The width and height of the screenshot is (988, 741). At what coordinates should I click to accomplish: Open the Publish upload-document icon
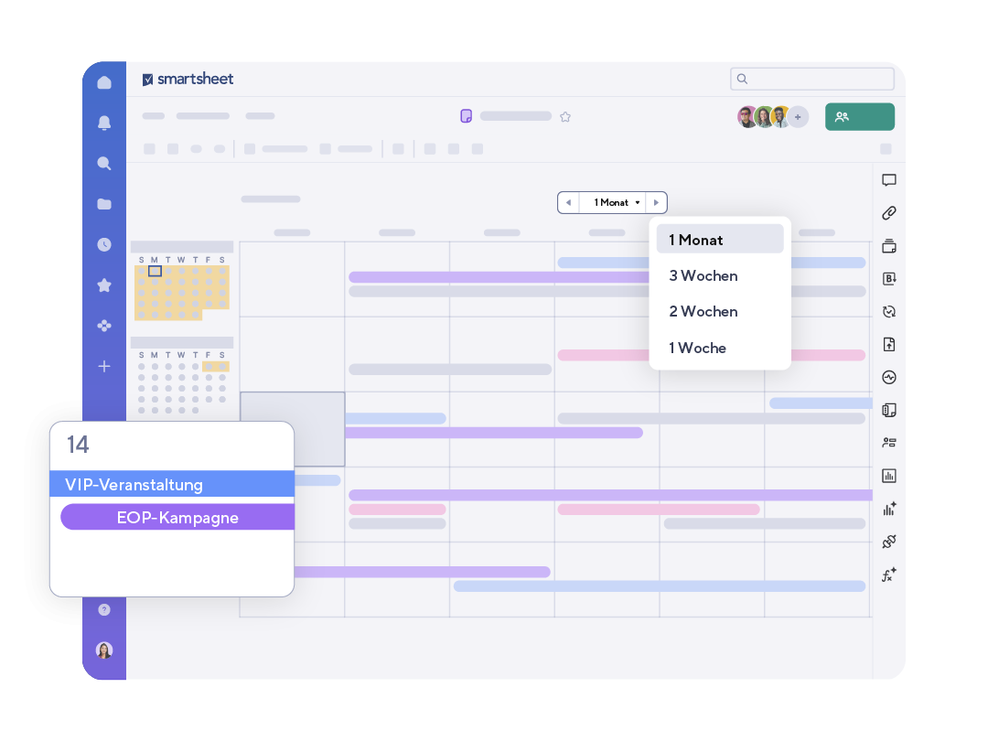pos(889,344)
